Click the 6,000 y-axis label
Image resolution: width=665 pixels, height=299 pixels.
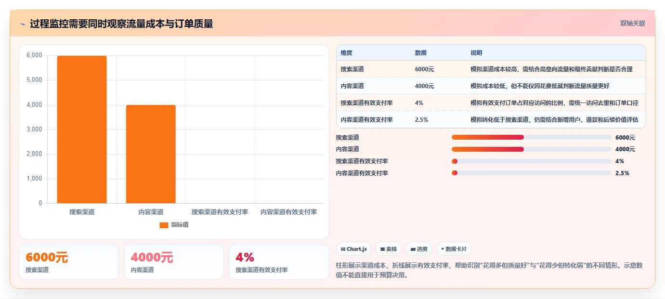click(34, 55)
